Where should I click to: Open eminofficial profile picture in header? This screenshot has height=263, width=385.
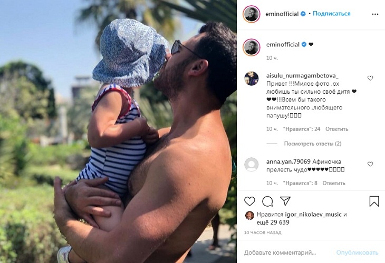[251, 14]
